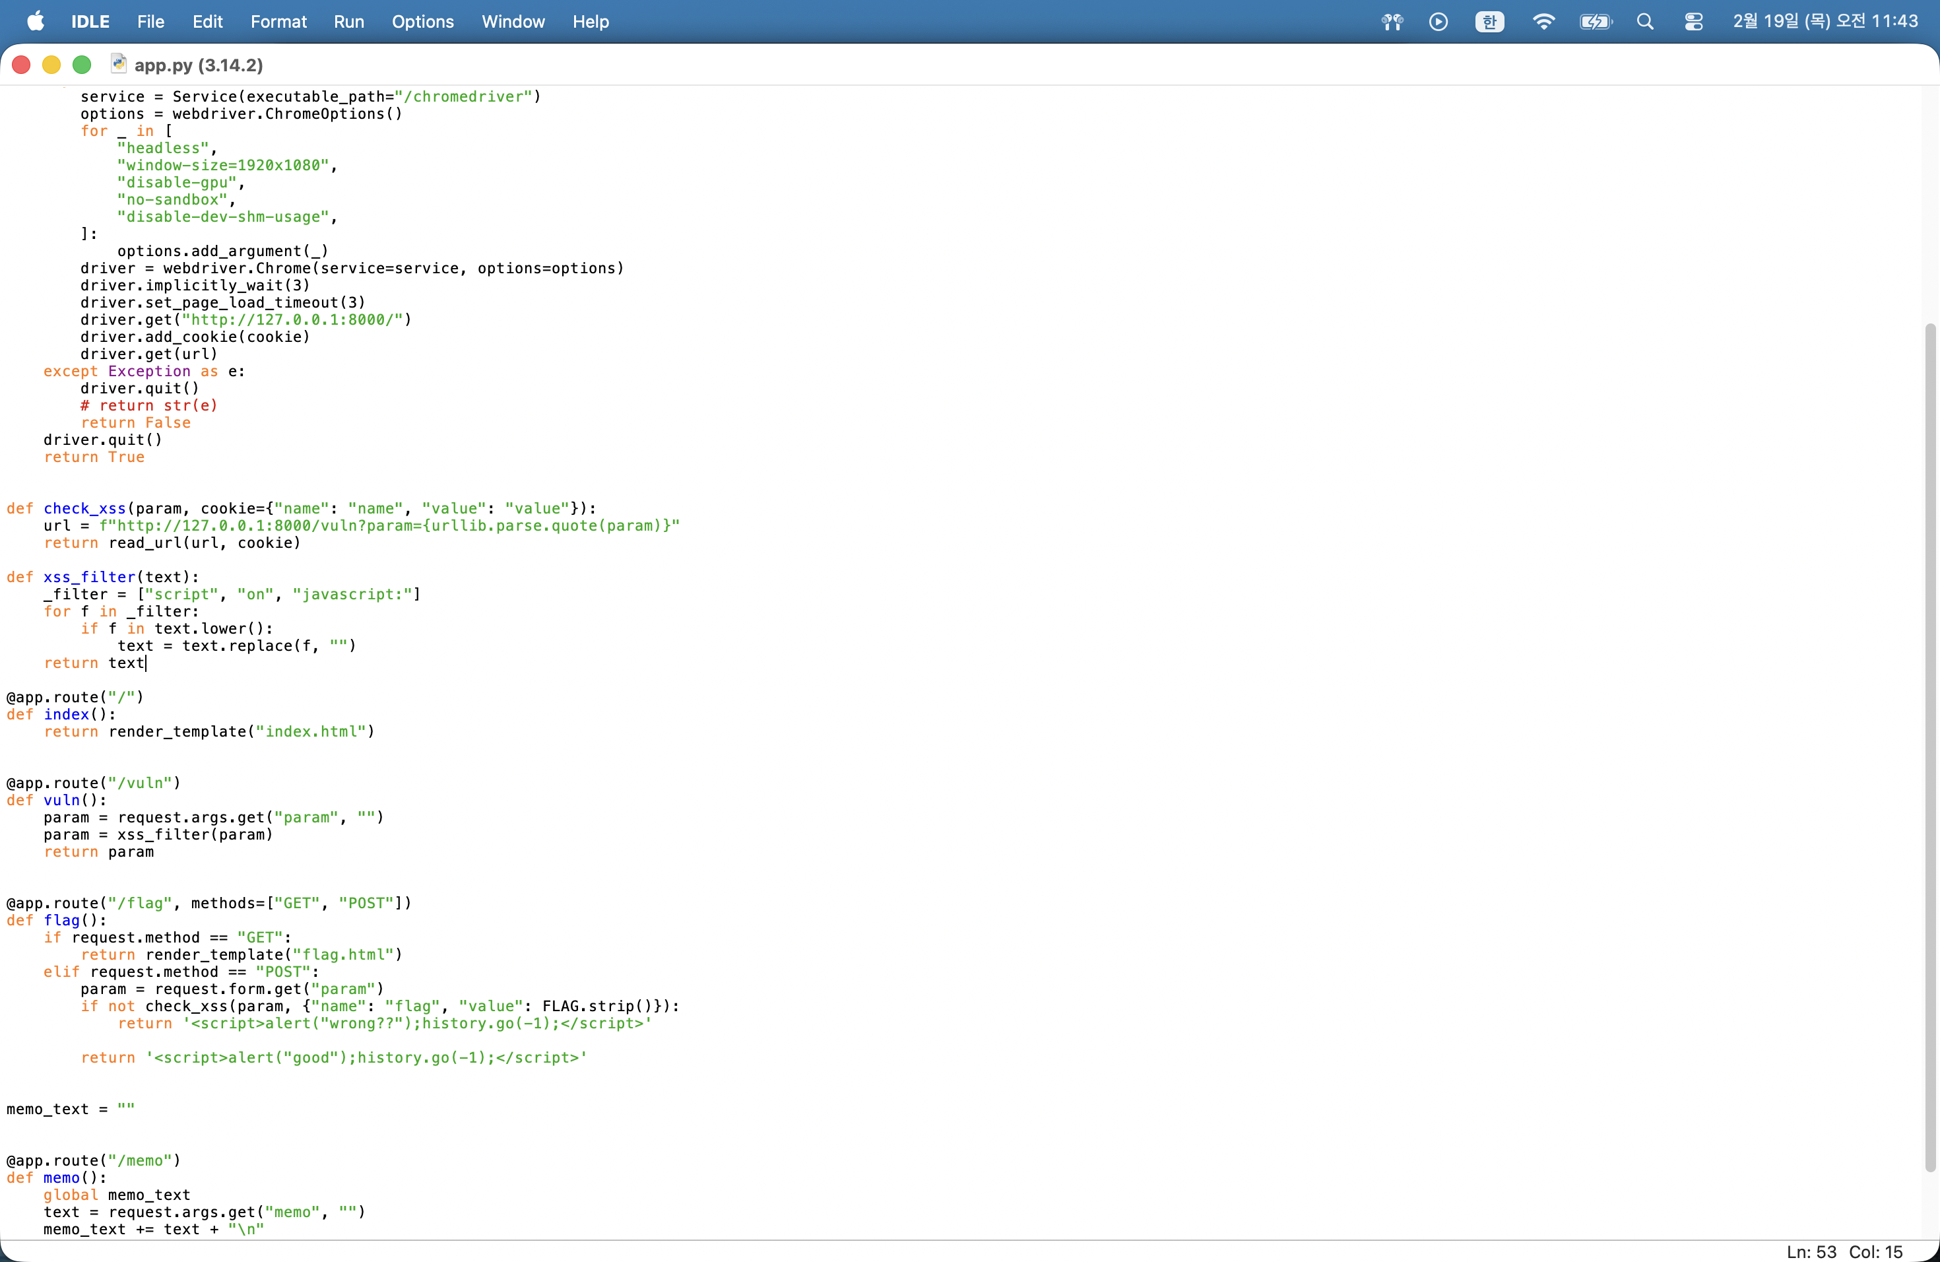Click the date and time display
1940x1262 pixels.
click(x=1825, y=21)
